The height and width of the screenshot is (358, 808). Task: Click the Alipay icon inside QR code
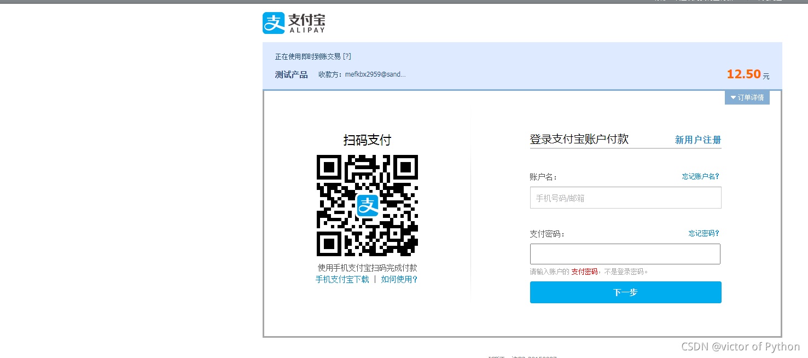click(x=368, y=206)
